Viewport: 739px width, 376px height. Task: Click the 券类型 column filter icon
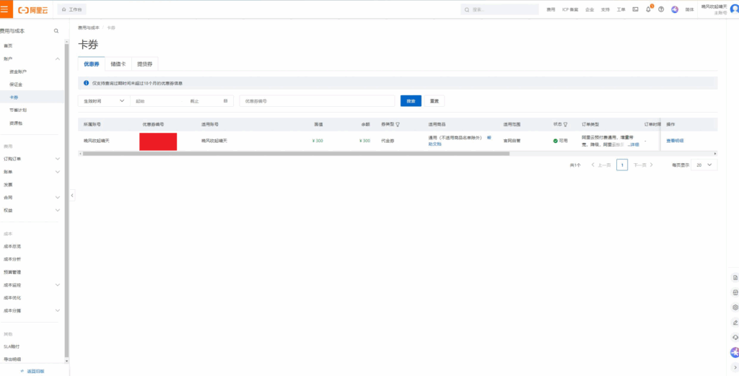coord(398,124)
